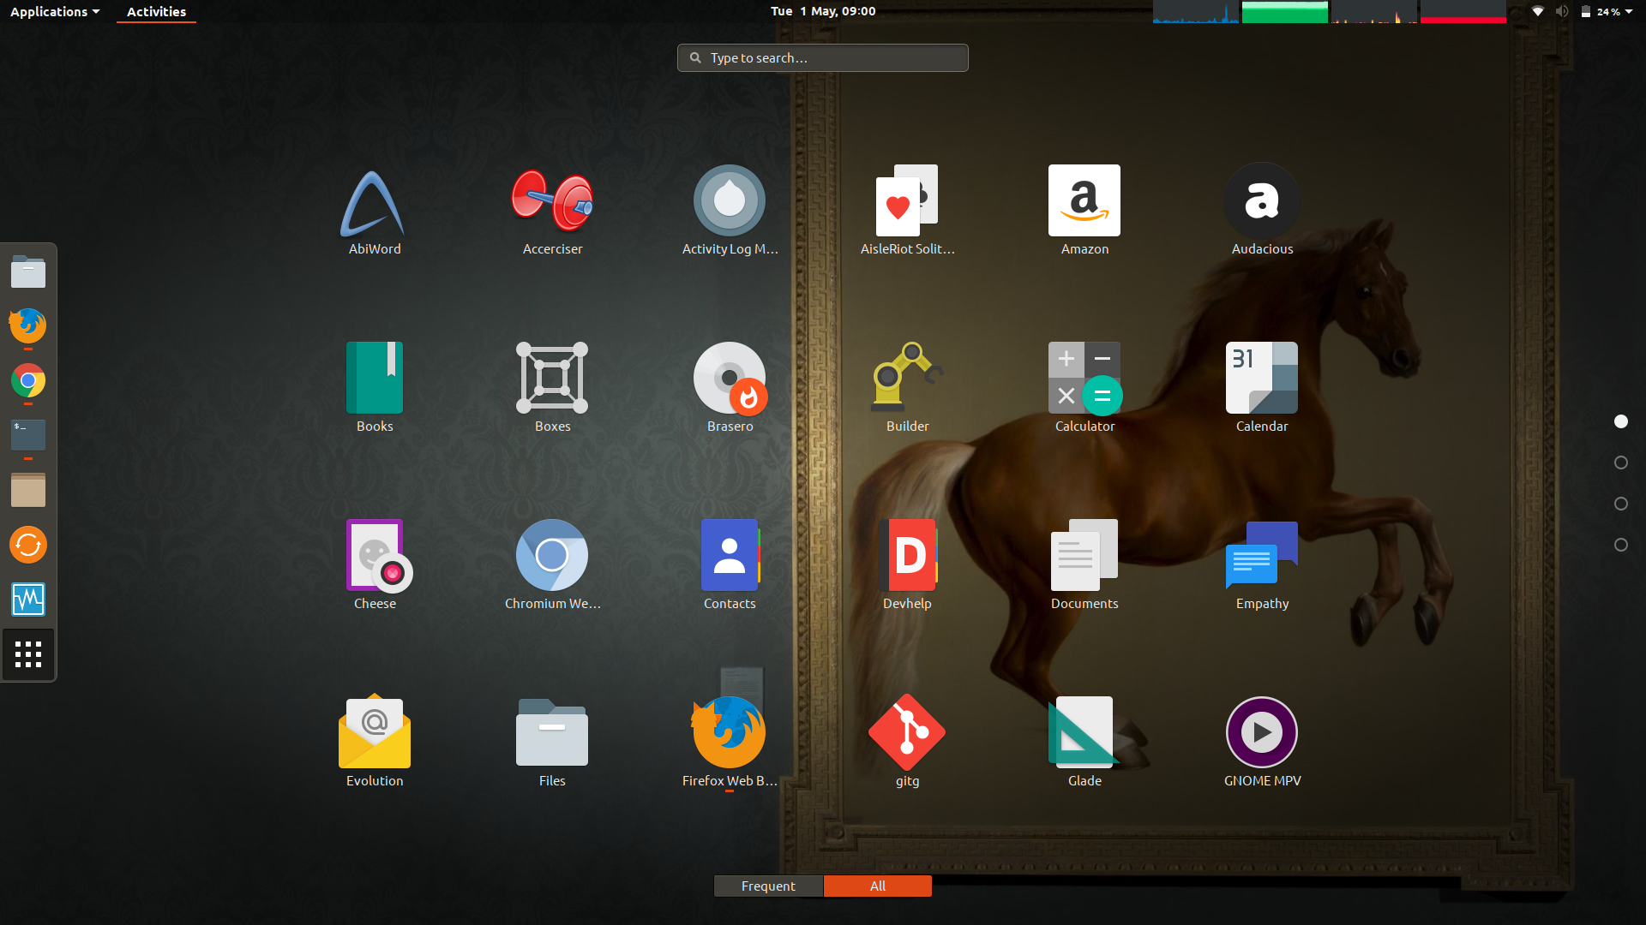Click Firefox in the dock
Screen dimensions: 1646x925
(x=28, y=326)
